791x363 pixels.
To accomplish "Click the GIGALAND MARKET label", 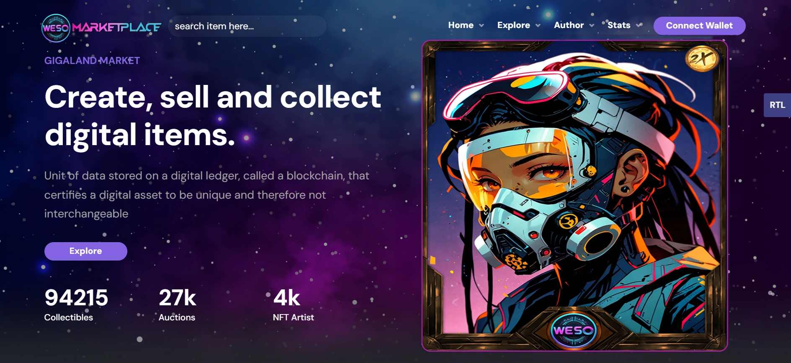I will click(x=92, y=61).
